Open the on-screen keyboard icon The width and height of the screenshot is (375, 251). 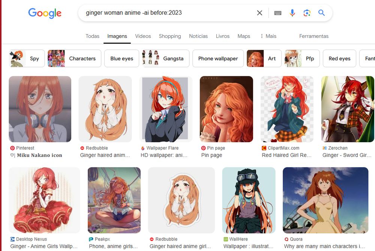pyautogui.click(x=277, y=13)
